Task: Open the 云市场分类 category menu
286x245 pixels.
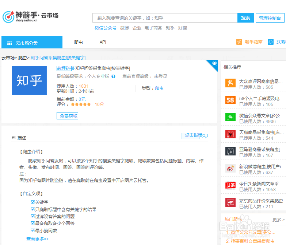Action: (x=32, y=42)
